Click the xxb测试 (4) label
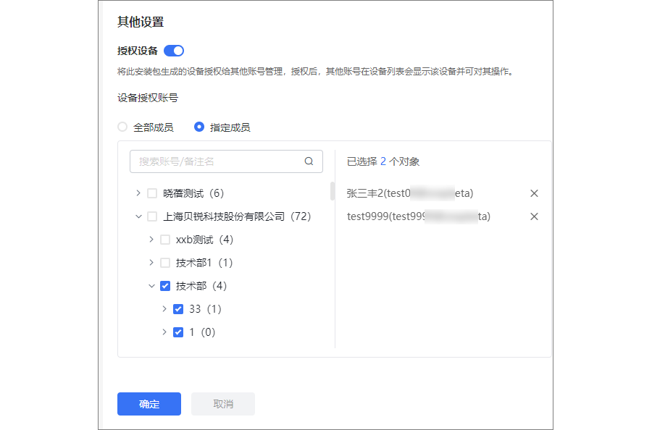 click(204, 240)
